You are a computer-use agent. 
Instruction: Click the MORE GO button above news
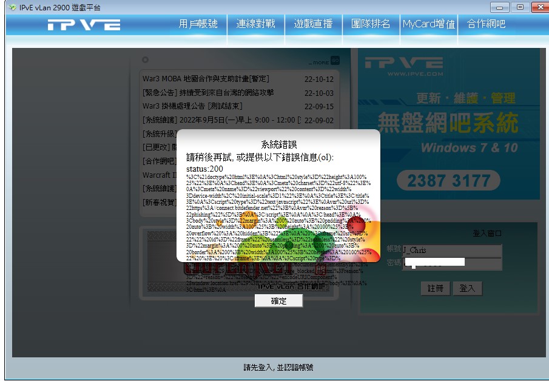pos(324,61)
